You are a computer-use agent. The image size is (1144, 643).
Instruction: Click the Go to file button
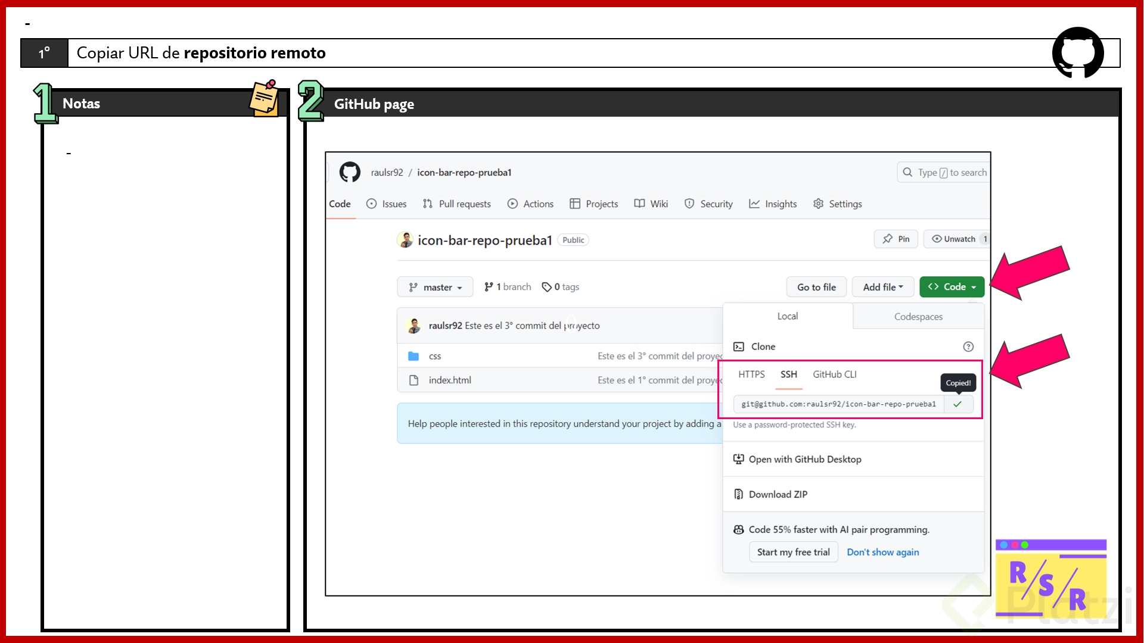(x=816, y=287)
